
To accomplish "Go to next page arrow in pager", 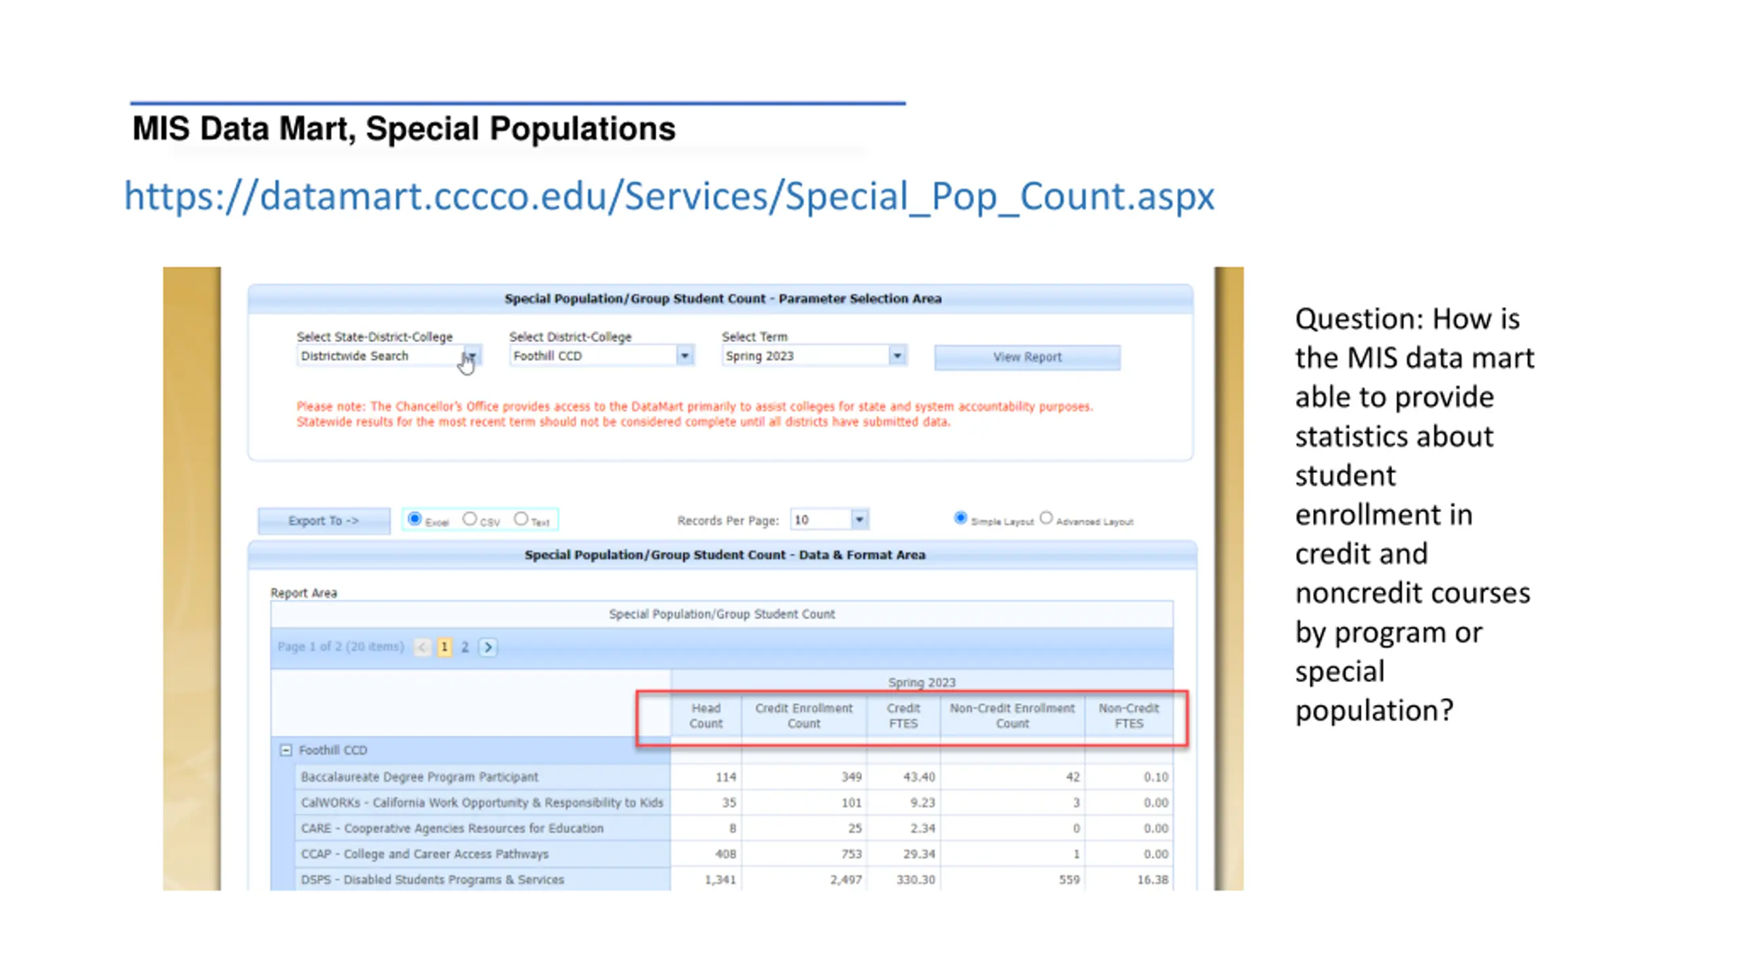I will (488, 647).
